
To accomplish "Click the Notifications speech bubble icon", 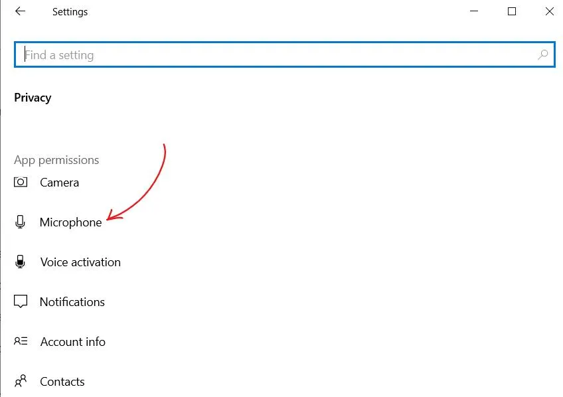I will (21, 301).
